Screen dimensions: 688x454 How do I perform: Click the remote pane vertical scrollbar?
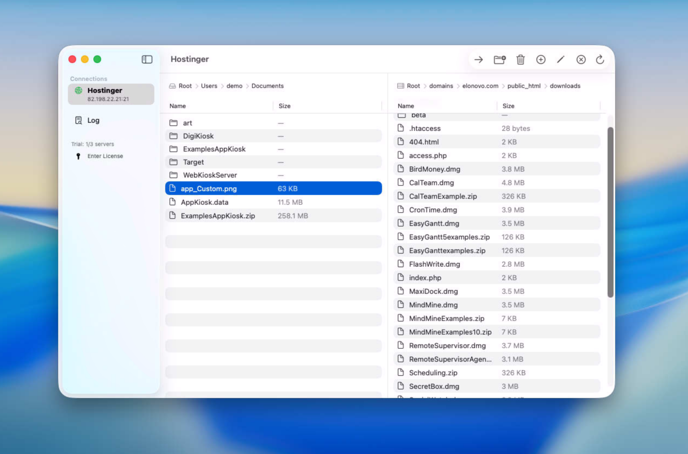610,212
